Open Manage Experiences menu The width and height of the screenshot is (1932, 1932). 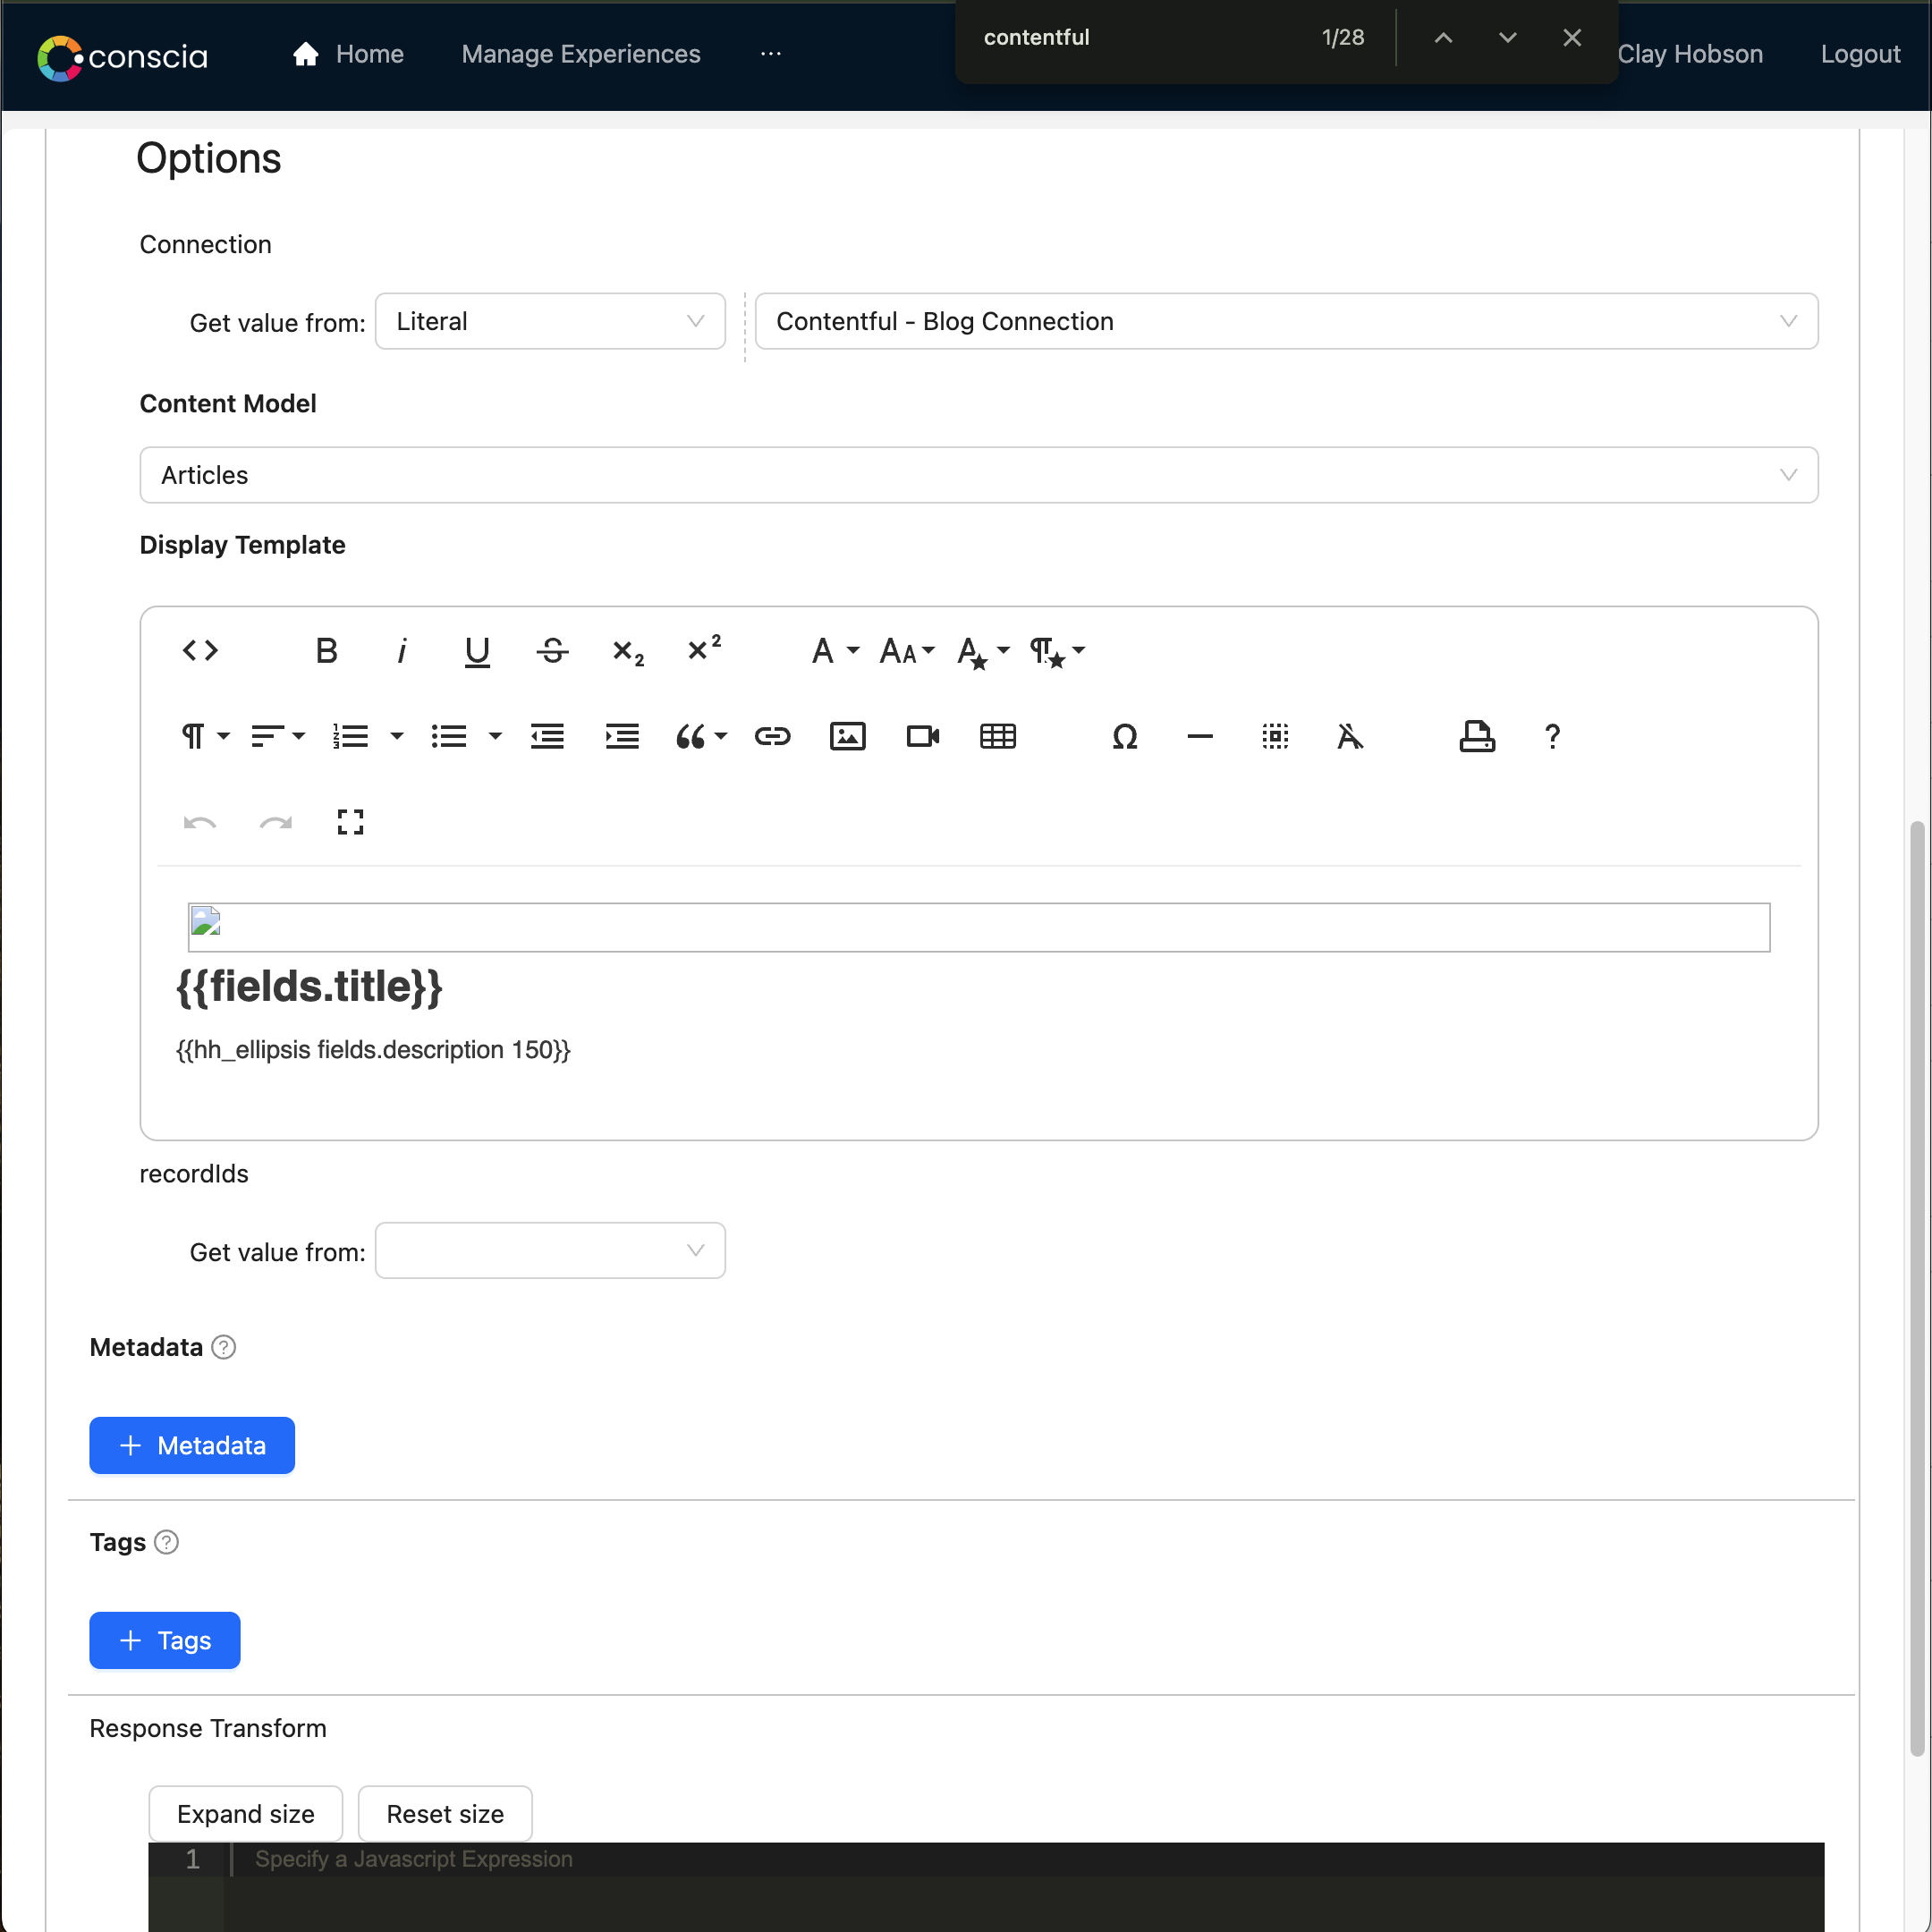(x=581, y=54)
